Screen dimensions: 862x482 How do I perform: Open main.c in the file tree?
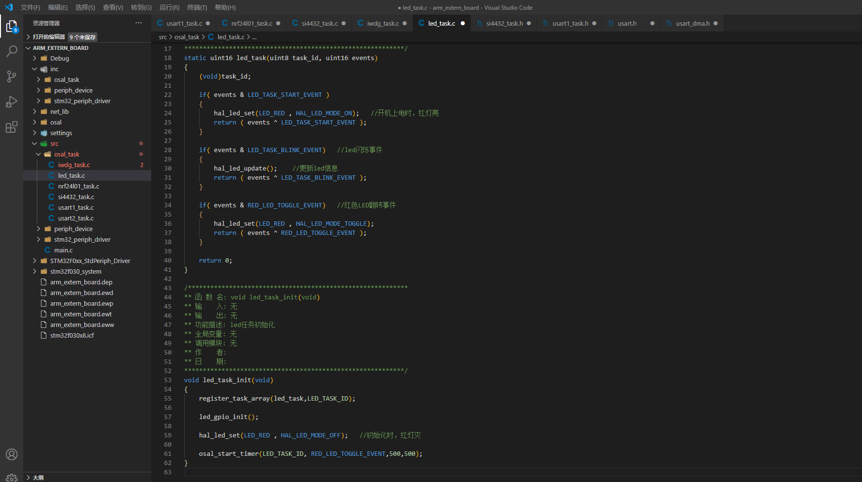pyautogui.click(x=63, y=250)
